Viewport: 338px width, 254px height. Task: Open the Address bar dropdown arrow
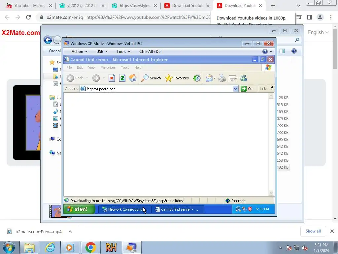point(235,89)
